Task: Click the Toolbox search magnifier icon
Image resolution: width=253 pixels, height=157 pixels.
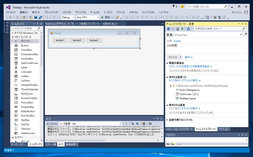Action: (x=39, y=28)
